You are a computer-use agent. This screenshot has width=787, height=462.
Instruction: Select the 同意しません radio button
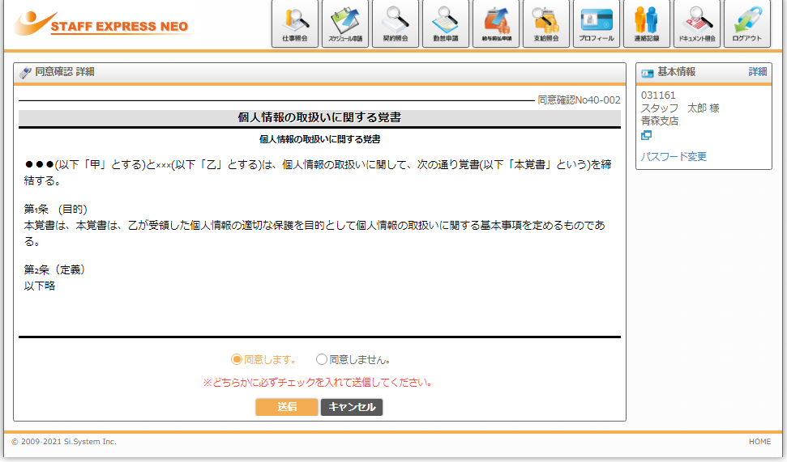point(322,359)
